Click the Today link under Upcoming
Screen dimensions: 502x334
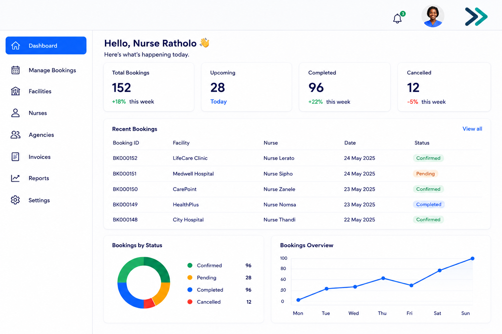[x=218, y=101]
